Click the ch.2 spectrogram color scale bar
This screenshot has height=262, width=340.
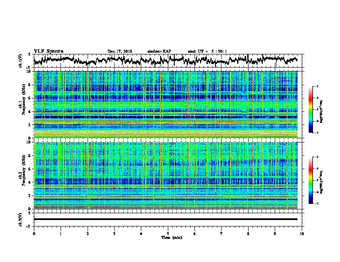coord(310,180)
